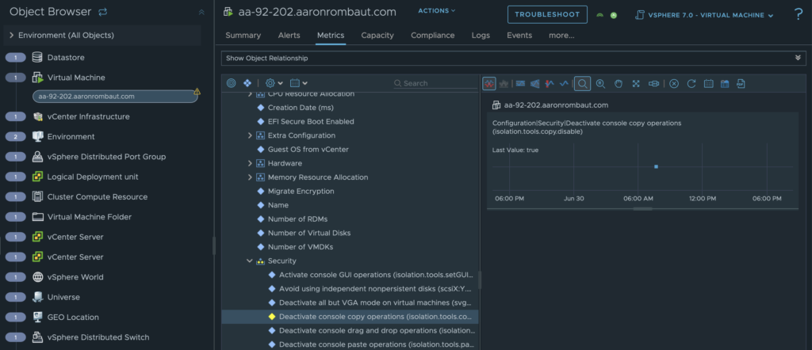Click the zoom magnifier tool in chart toolbar
Screen dimensions: 812x350
583,83
